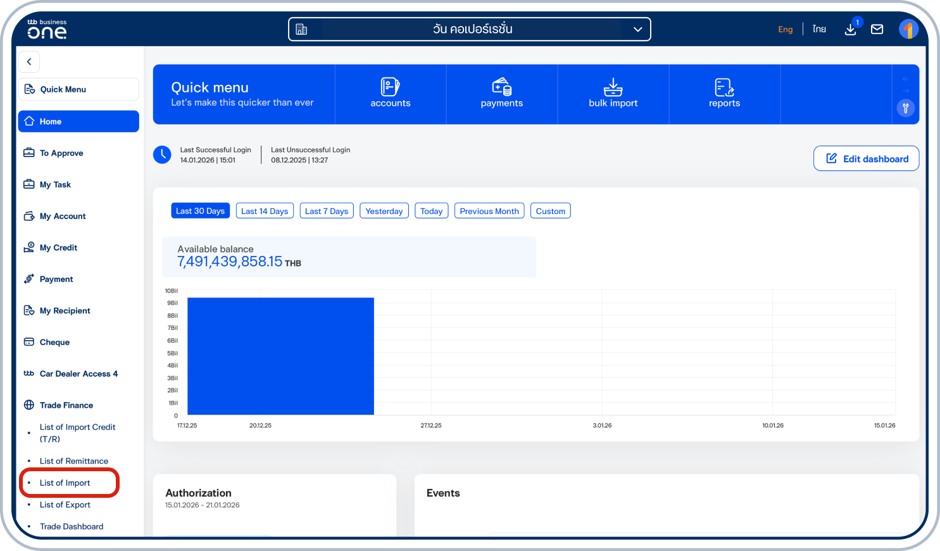
Task: Open My Account in the sidebar
Action: (62, 216)
